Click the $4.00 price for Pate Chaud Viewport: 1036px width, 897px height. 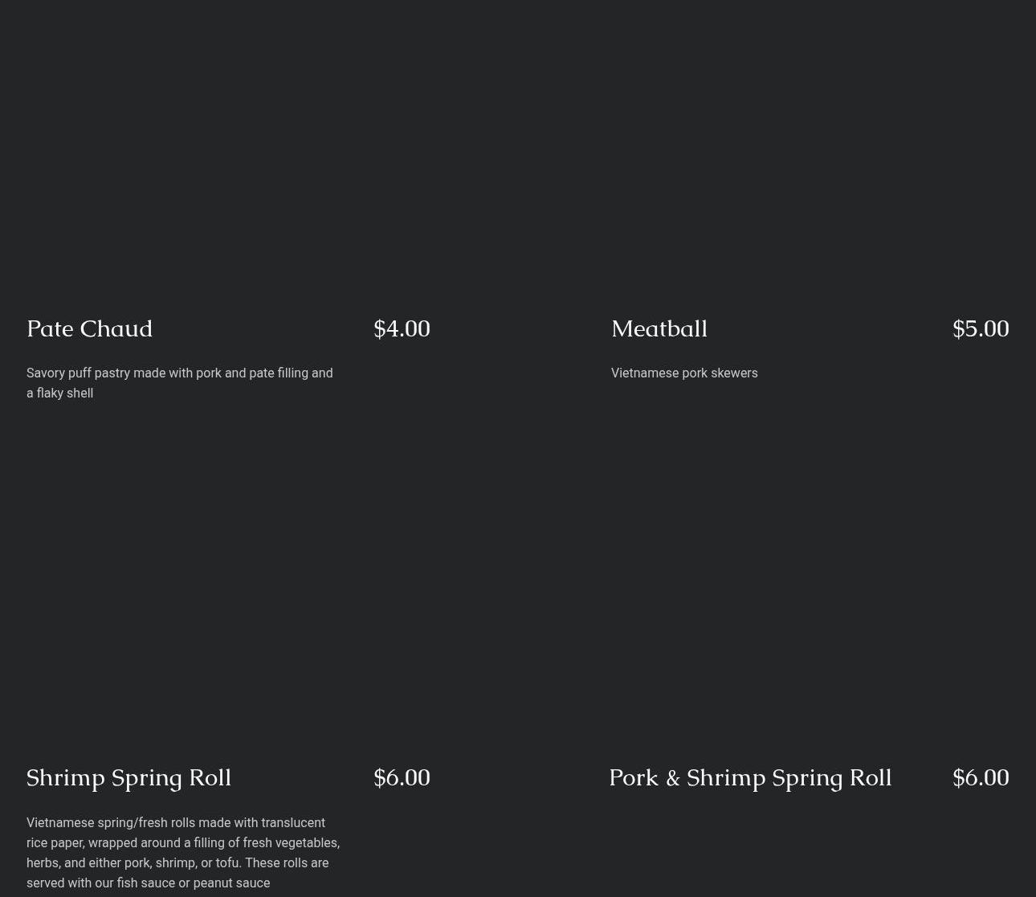pos(402,328)
